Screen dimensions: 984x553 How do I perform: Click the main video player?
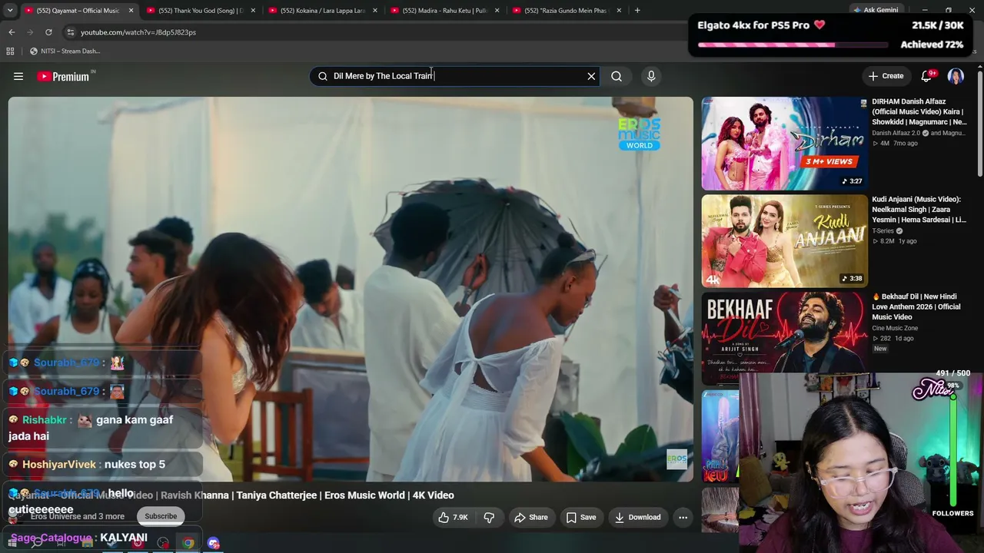[x=351, y=289]
